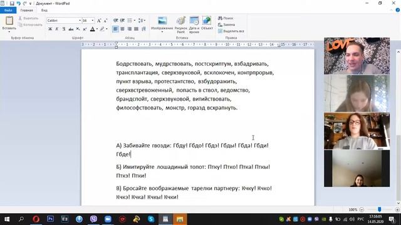Toggle subscript formatting
This screenshot has width=401, height=225.
[x=78, y=29]
